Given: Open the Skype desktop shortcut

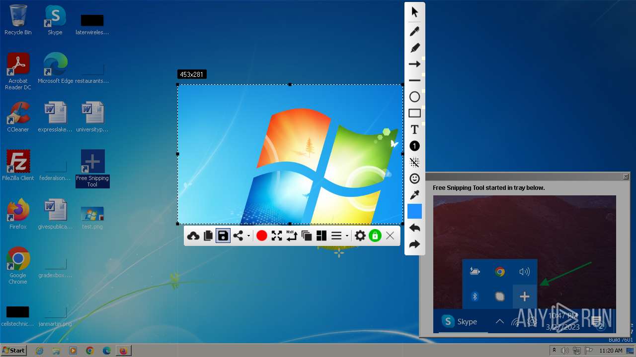Looking at the screenshot, I should click(55, 20).
